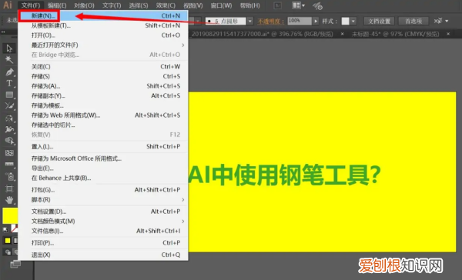Screen dimensions: 462x280
Task: Click 首选项 preferences button
Action: tap(413, 22)
